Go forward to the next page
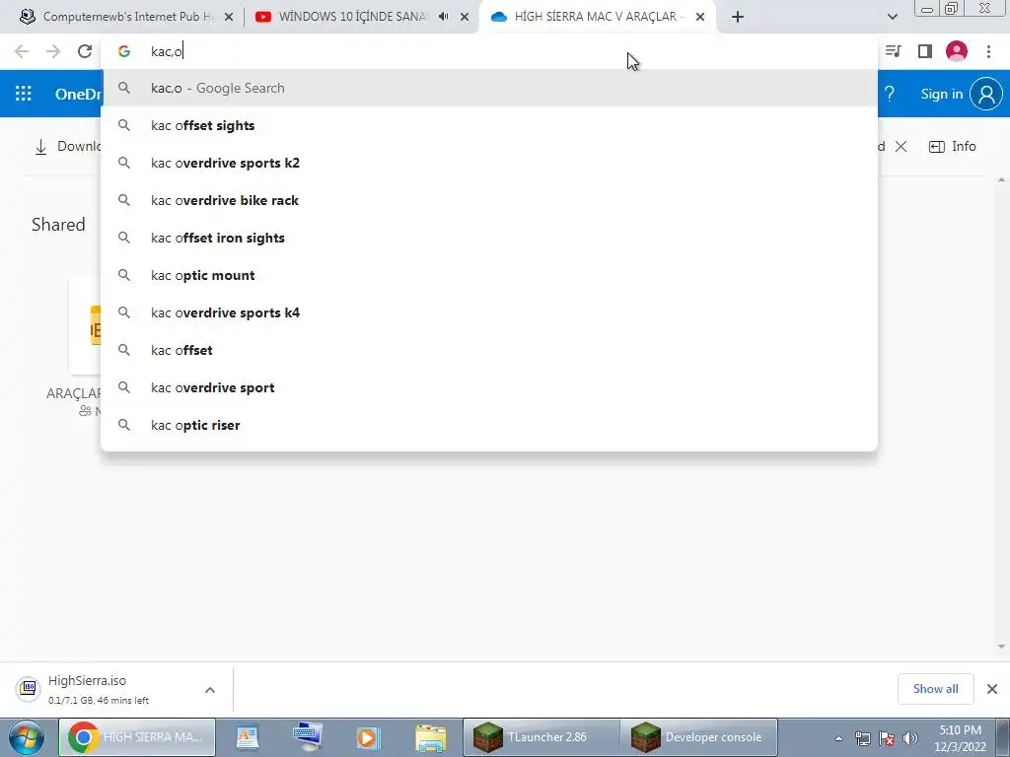The width and height of the screenshot is (1010, 757). point(53,51)
